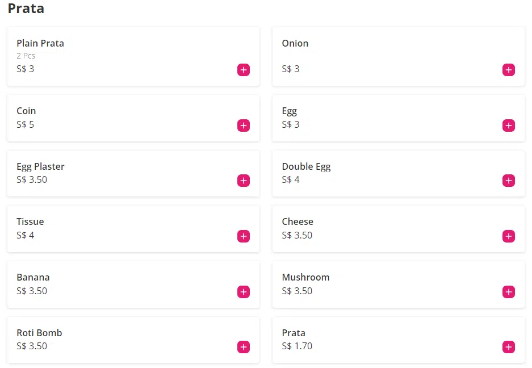The height and width of the screenshot is (368, 532).
Task: Add Cheese prata to cart
Action: tap(508, 236)
